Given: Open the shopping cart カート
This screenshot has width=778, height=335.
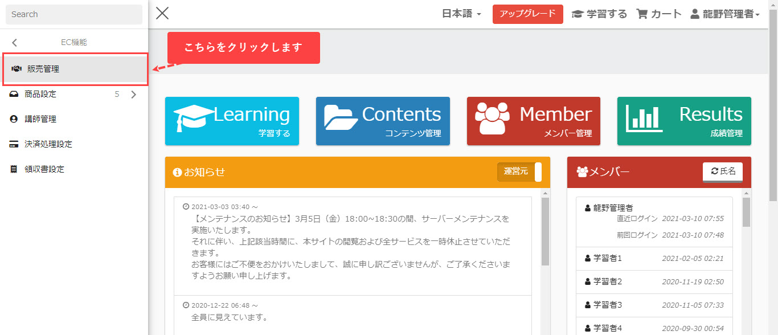Looking at the screenshot, I should click(x=659, y=14).
